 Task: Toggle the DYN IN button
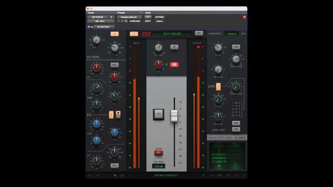point(218,87)
